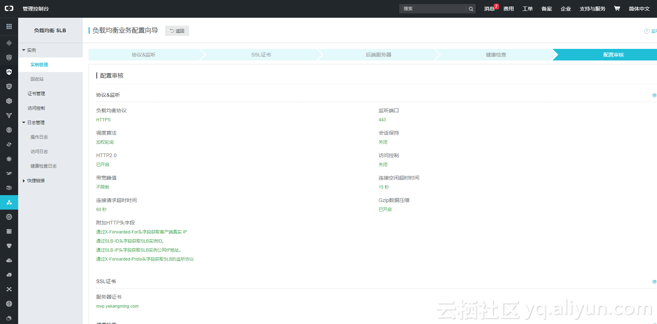Open 证书管理 in the sidebar
This screenshot has width=657, height=324.
pos(36,94)
